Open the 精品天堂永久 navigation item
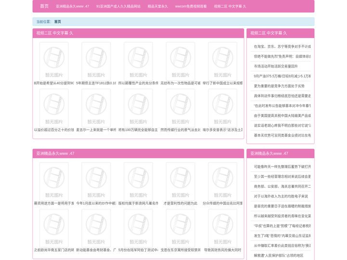The width and height of the screenshot is (347, 260). tap(158, 6)
